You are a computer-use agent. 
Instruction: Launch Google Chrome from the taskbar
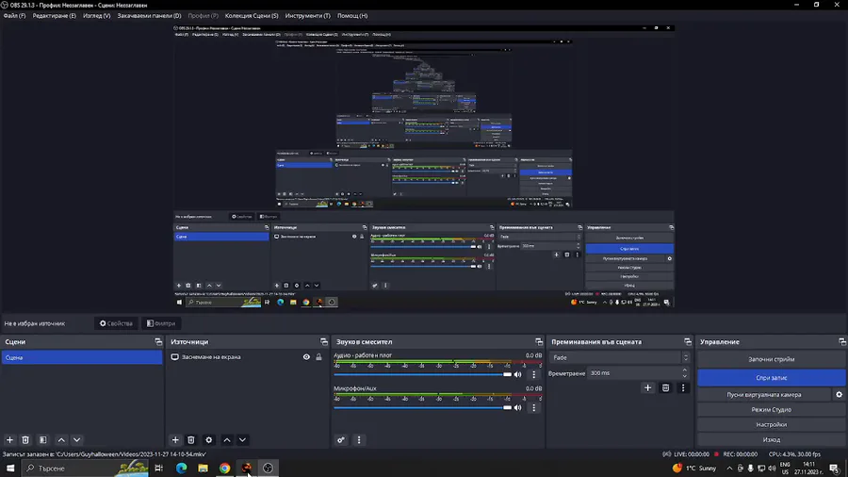coord(224,468)
